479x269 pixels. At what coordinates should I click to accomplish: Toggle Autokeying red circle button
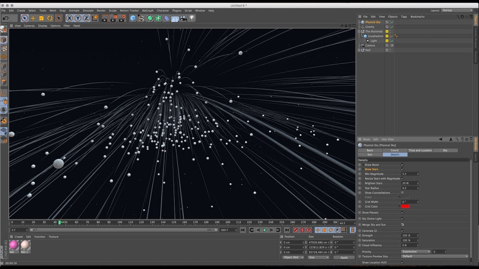(302, 230)
